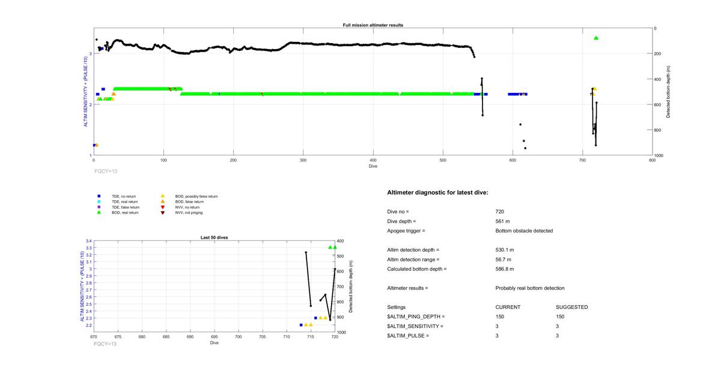Click the 'BOD, possibly false return' legend label
This screenshot has width=721, height=373.
(196, 196)
